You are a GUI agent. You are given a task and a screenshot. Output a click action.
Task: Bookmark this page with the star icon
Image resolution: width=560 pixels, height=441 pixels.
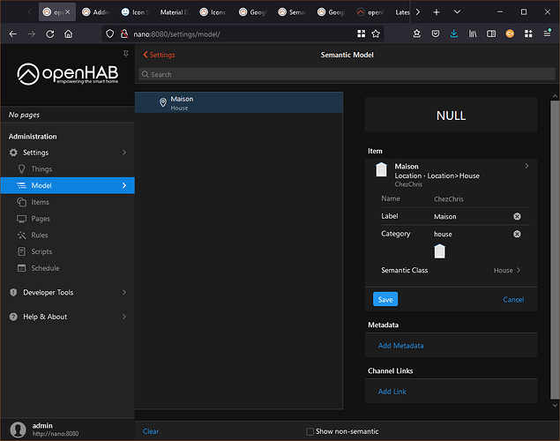(x=376, y=34)
